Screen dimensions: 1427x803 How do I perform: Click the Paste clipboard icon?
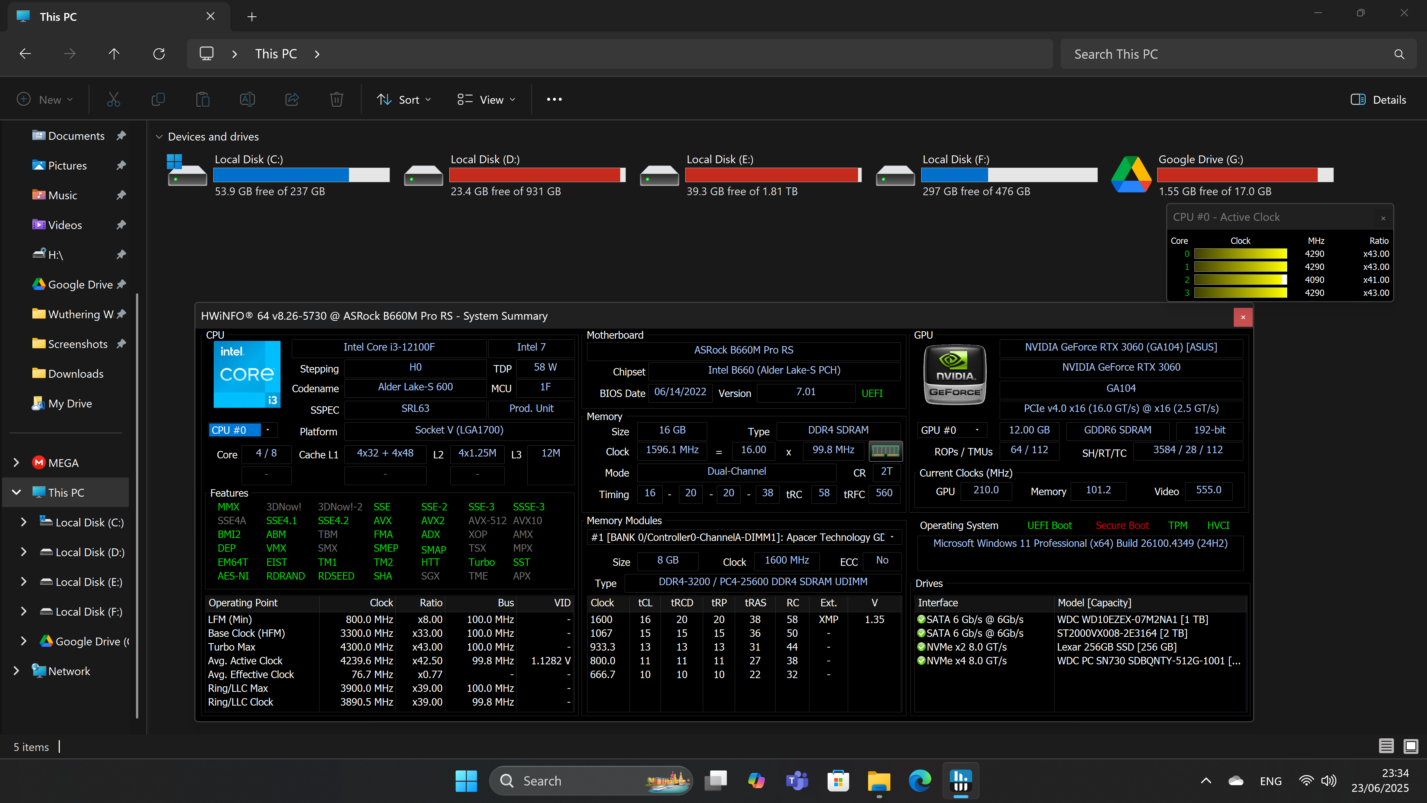click(203, 100)
